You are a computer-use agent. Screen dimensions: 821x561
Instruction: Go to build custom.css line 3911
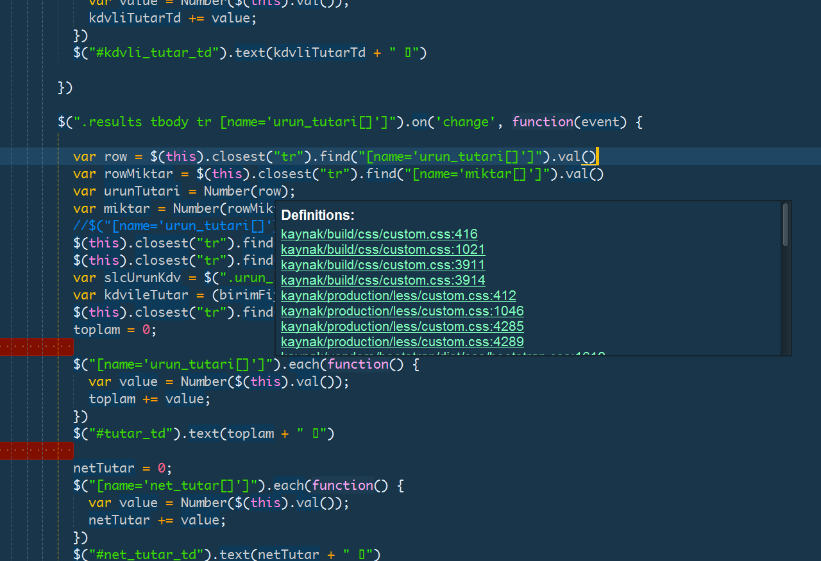[383, 265]
